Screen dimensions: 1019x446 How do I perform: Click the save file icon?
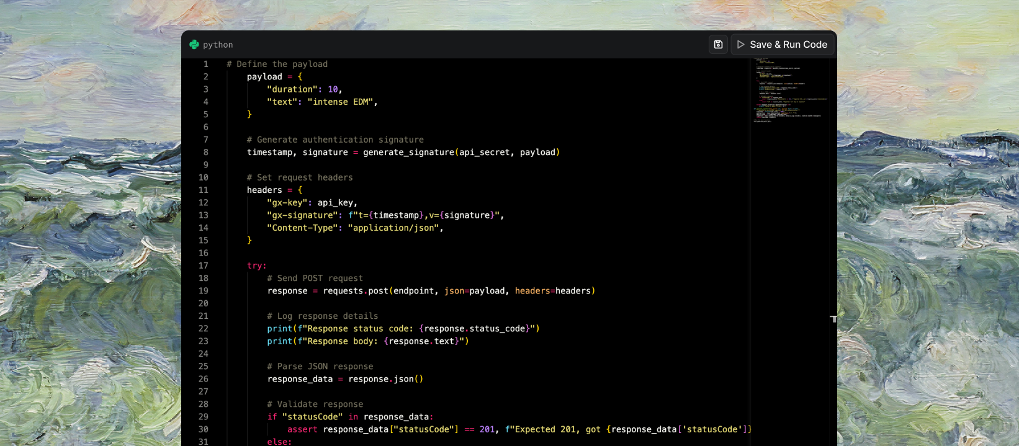[718, 45]
